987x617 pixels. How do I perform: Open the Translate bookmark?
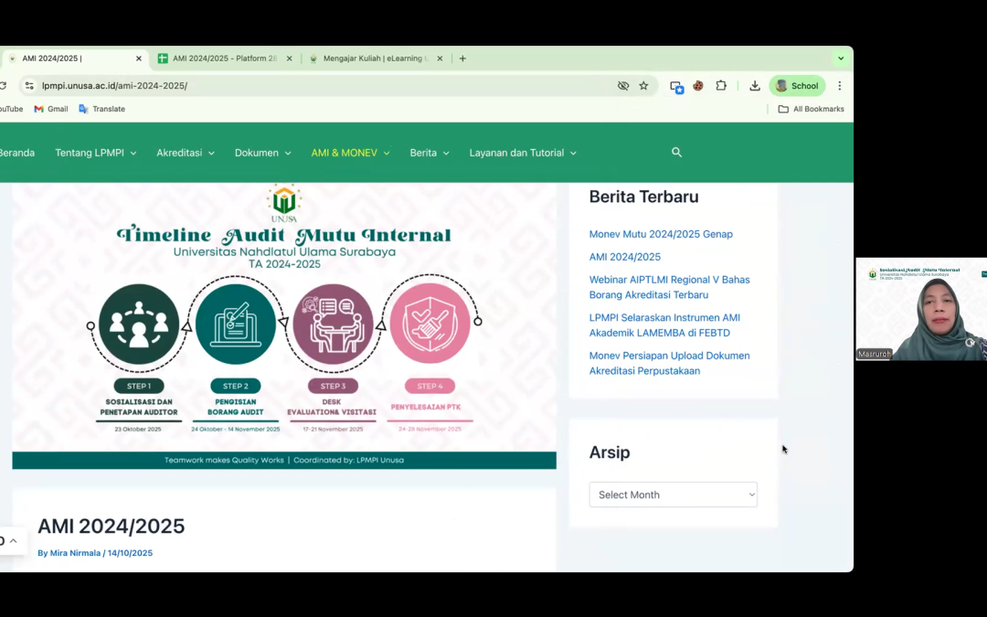[x=102, y=109]
